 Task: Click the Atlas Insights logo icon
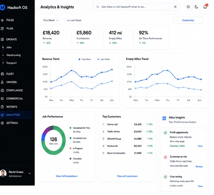point(164,118)
